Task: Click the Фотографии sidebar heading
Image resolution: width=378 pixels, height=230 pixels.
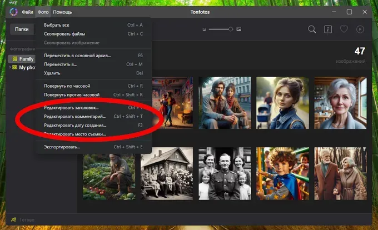Action: tap(22, 49)
